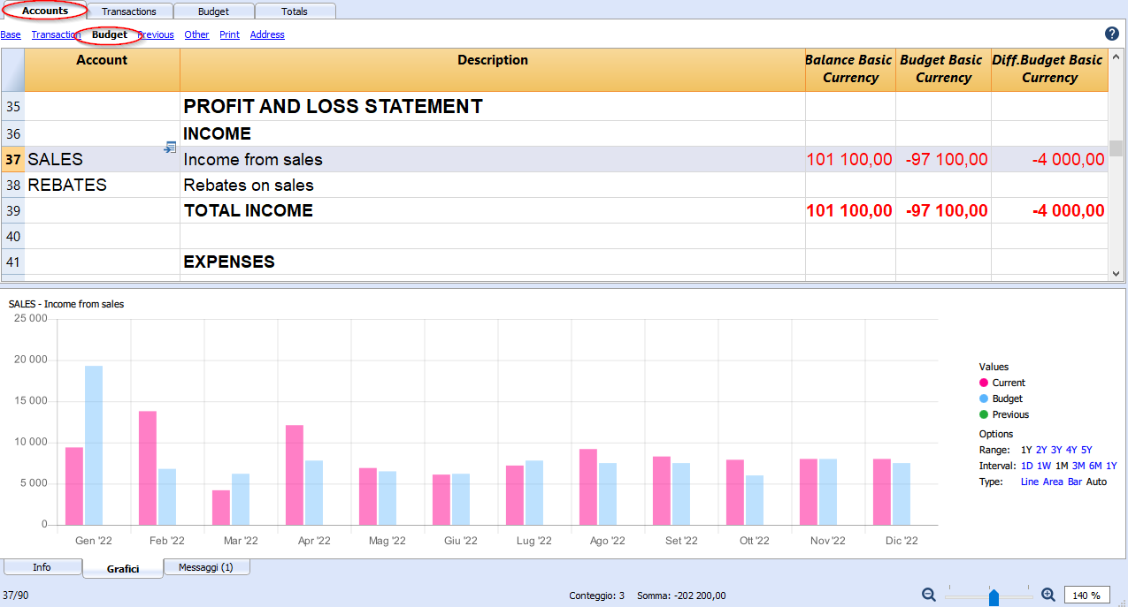The height and width of the screenshot is (607, 1128).
Task: Set chart interval to 1W
Action: (x=1043, y=466)
